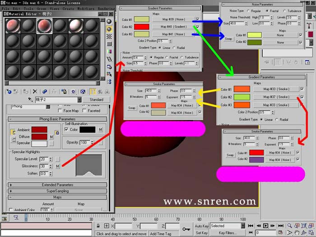Click the Go to Parent icon
316x237 pixels.
[100, 92]
